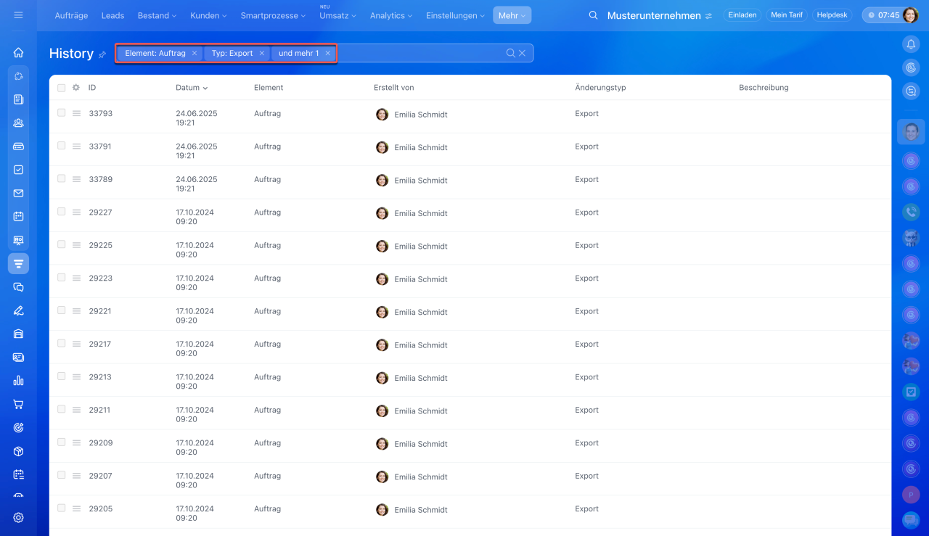The width and height of the screenshot is (929, 536).
Task: Toggle the select-all checkbox in header
Action: [62, 88]
